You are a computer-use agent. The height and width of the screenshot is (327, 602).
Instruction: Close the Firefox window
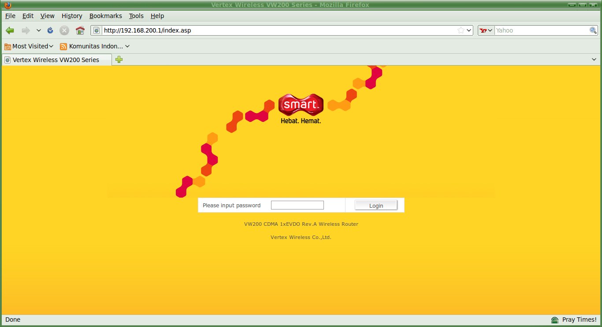[592, 5]
